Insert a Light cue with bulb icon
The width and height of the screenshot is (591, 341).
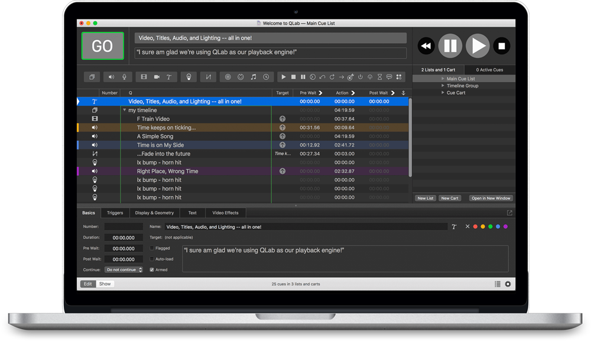point(188,77)
